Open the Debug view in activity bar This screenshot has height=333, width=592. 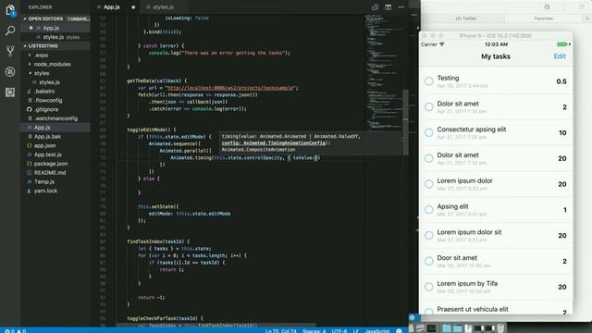(x=10, y=71)
